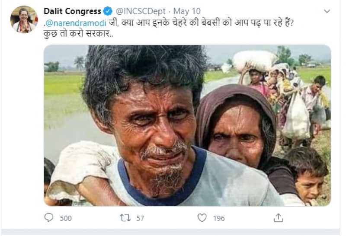Click the reply count 500
The height and width of the screenshot is (236, 346).
pyautogui.click(x=65, y=218)
